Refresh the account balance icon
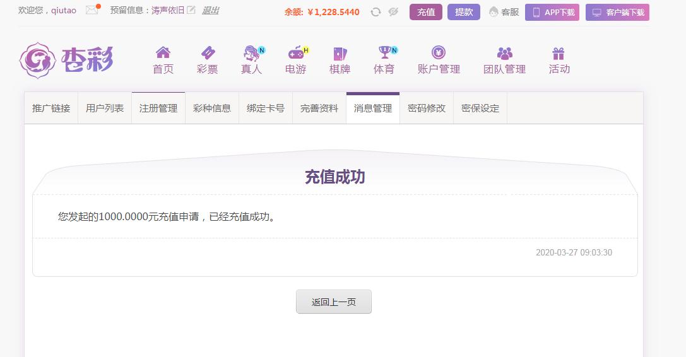The image size is (686, 357). pyautogui.click(x=376, y=12)
